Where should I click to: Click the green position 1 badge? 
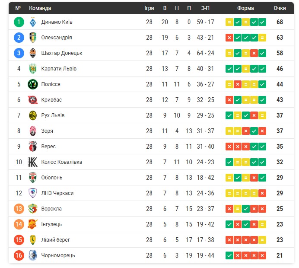(19, 22)
